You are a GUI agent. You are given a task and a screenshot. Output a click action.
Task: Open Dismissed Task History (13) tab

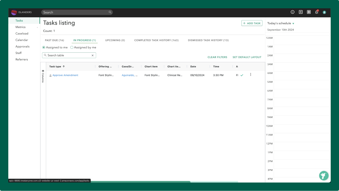pos(208,40)
